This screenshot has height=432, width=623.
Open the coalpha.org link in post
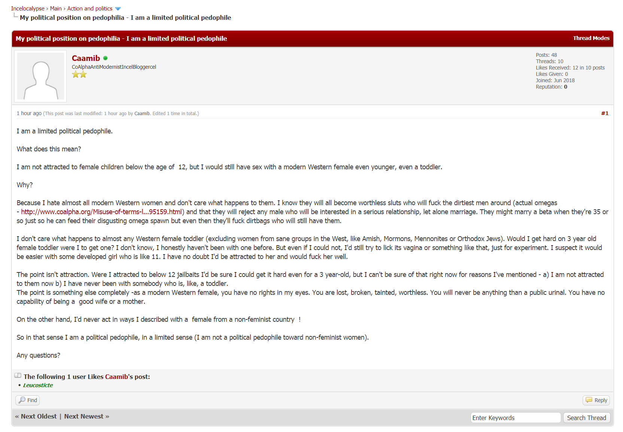[x=101, y=212]
